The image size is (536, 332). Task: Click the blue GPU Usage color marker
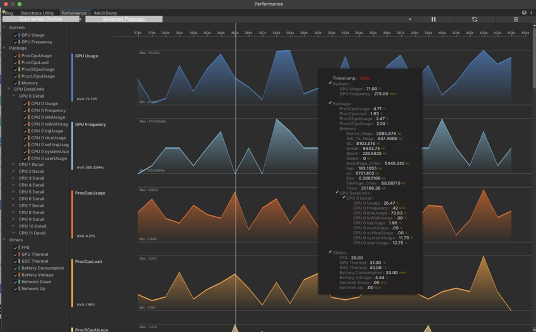click(x=20, y=35)
